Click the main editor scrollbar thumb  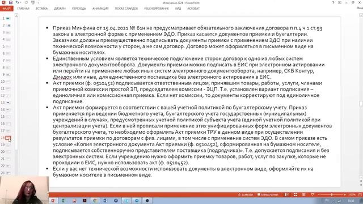[x=361, y=103]
